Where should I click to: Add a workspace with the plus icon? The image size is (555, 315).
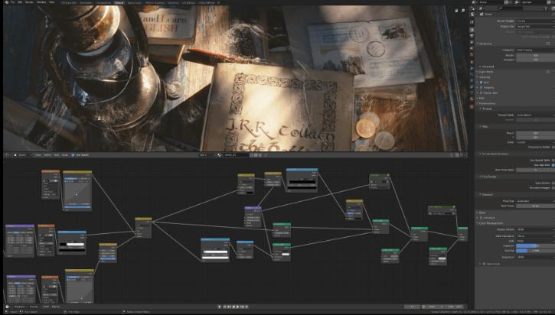219,2
